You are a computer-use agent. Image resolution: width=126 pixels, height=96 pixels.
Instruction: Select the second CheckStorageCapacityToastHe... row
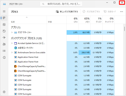pyautogui.click(x=61, y=71)
